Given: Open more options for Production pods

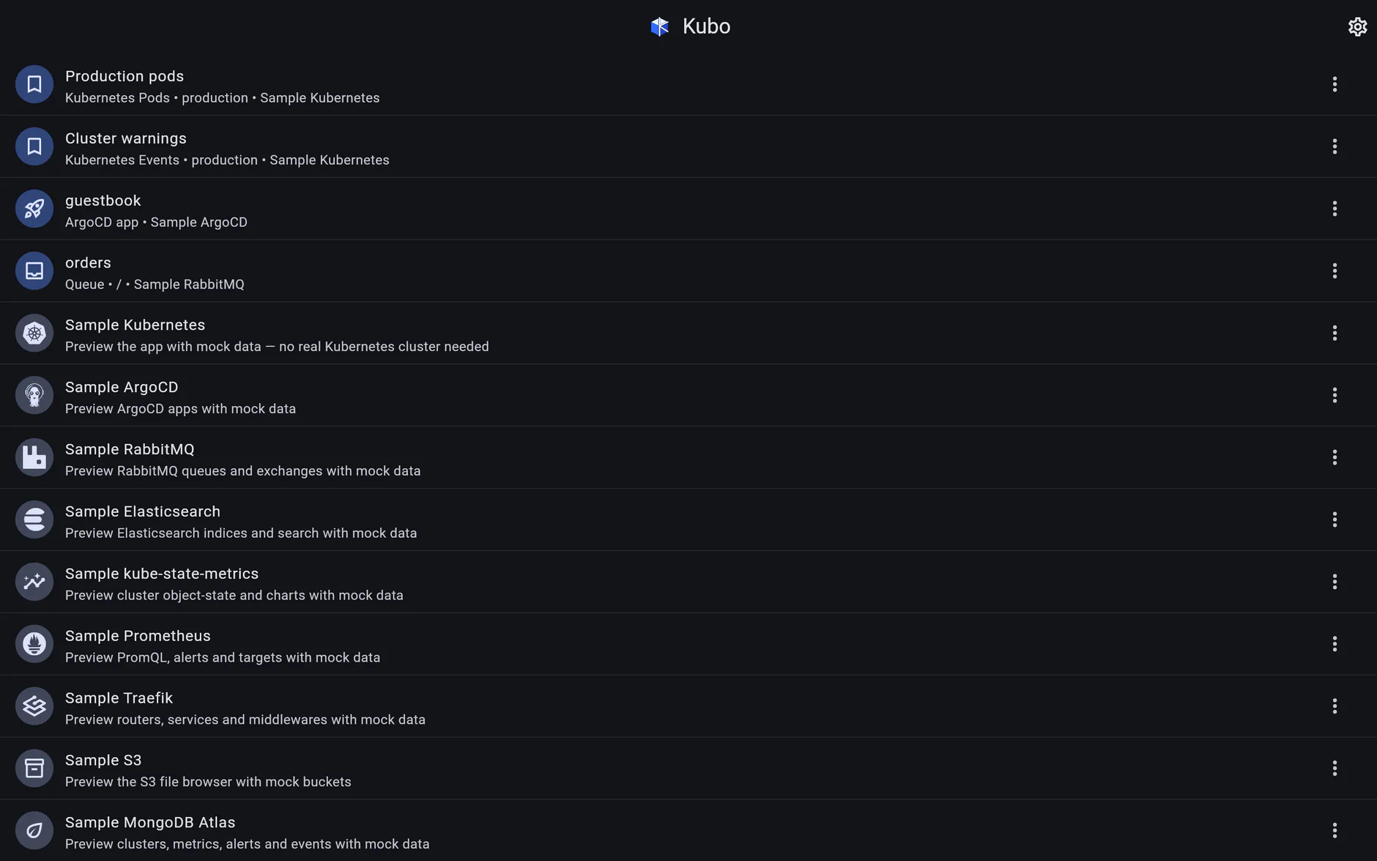Looking at the screenshot, I should (1335, 84).
